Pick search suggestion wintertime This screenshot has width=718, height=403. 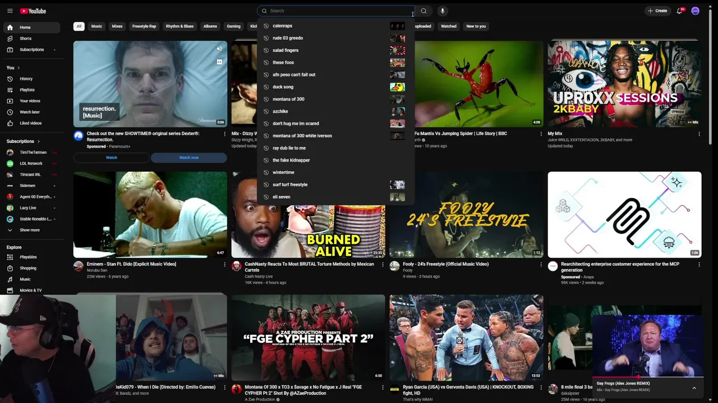tap(335, 172)
